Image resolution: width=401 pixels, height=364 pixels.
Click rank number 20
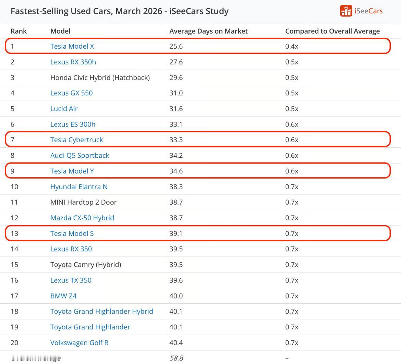(x=14, y=343)
